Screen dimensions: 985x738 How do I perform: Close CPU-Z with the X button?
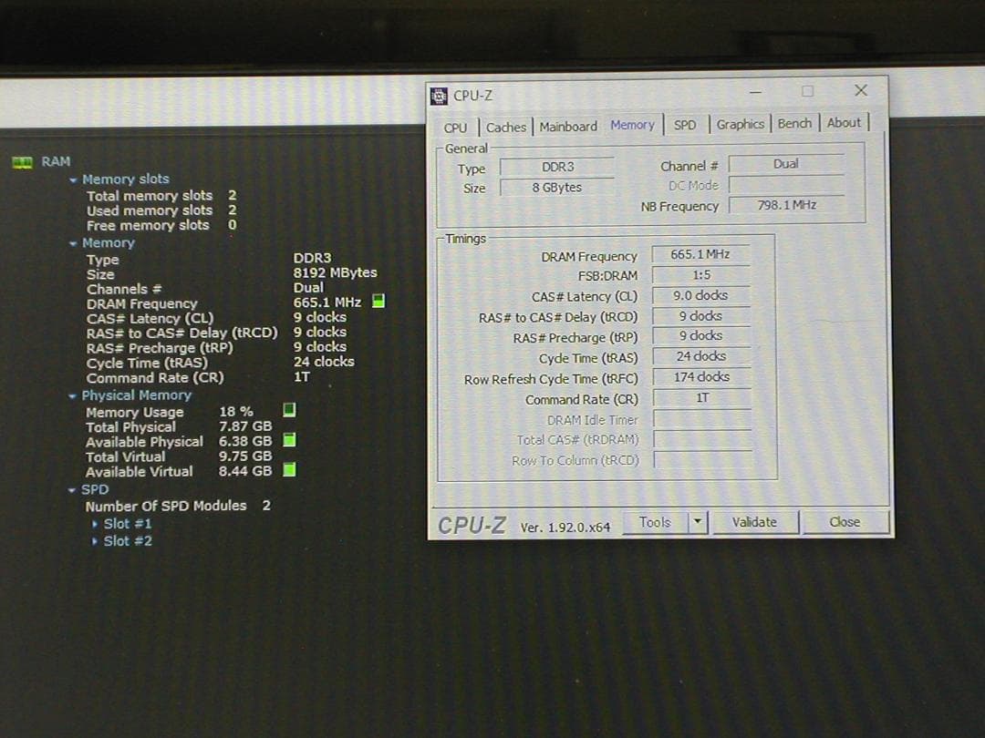[861, 90]
